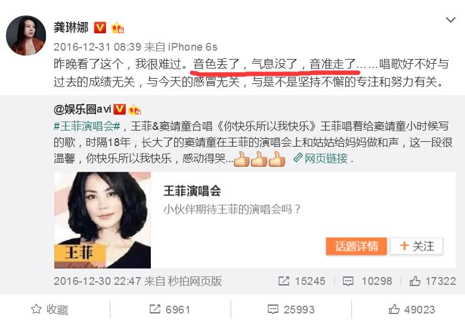The height and width of the screenshot is (320, 465).
Task: Click the crown membership icon beside 龚琳娜
Action: click(x=117, y=28)
